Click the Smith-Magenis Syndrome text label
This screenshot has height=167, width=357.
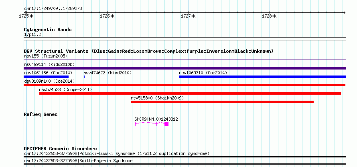coord(78,161)
